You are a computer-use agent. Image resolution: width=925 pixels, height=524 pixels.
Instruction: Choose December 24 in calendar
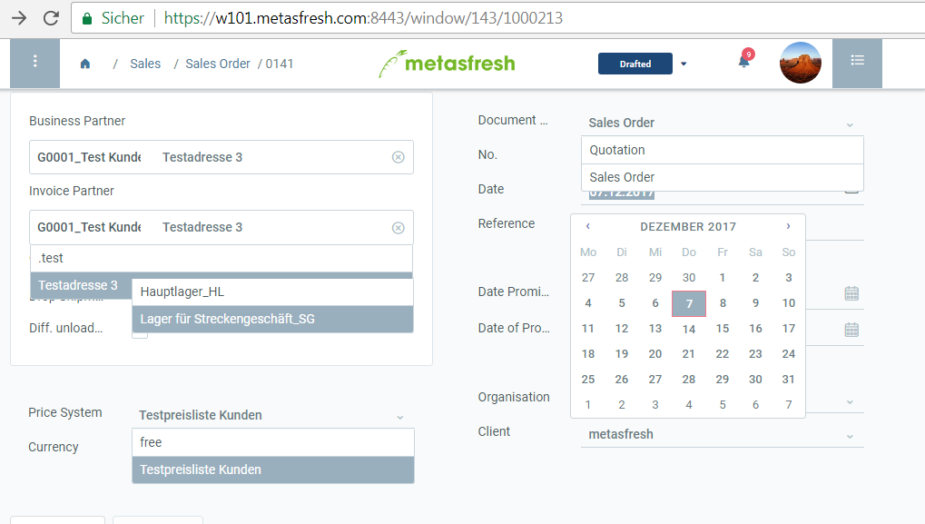click(x=789, y=354)
